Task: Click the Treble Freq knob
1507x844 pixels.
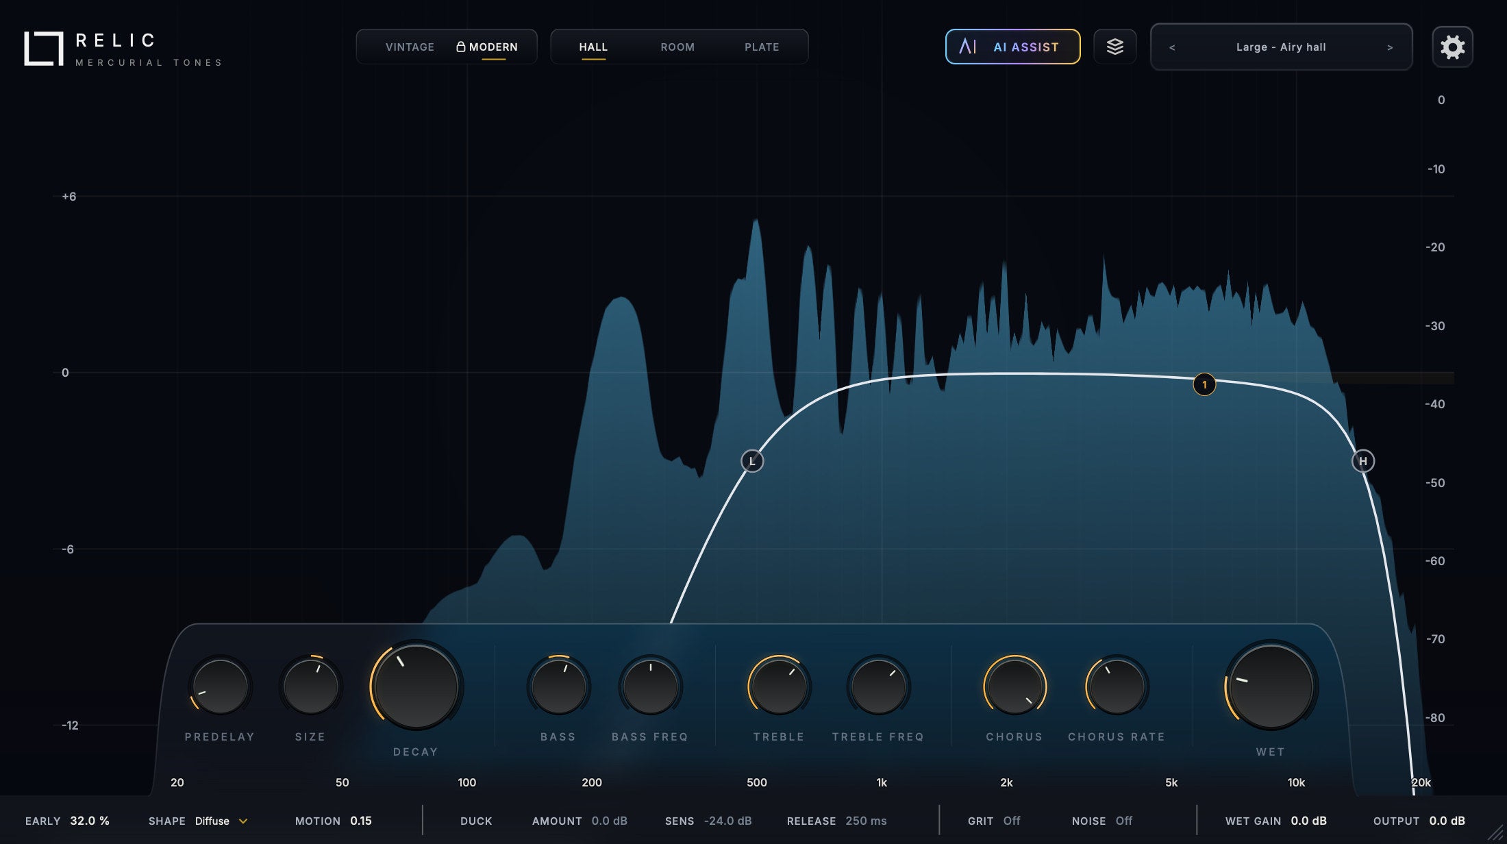Action: pyautogui.click(x=878, y=686)
